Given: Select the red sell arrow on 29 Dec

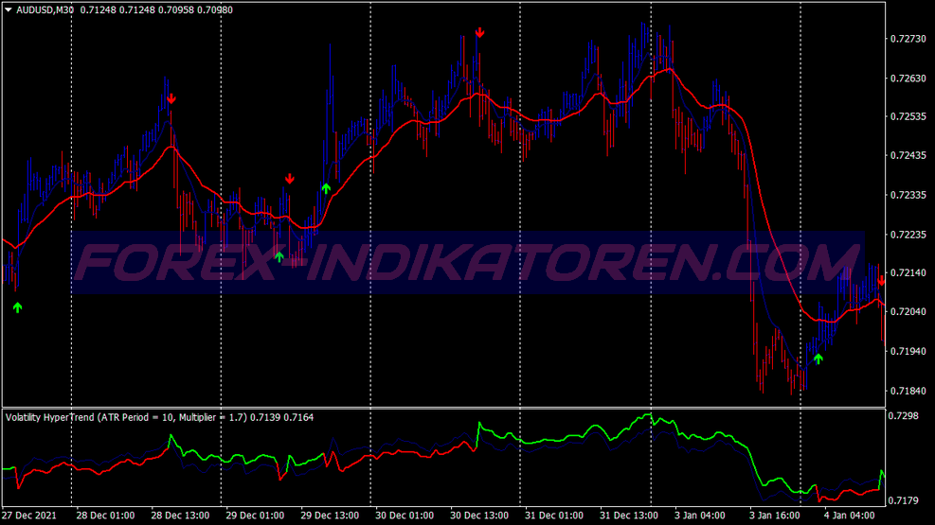Looking at the screenshot, I should pos(290,178).
